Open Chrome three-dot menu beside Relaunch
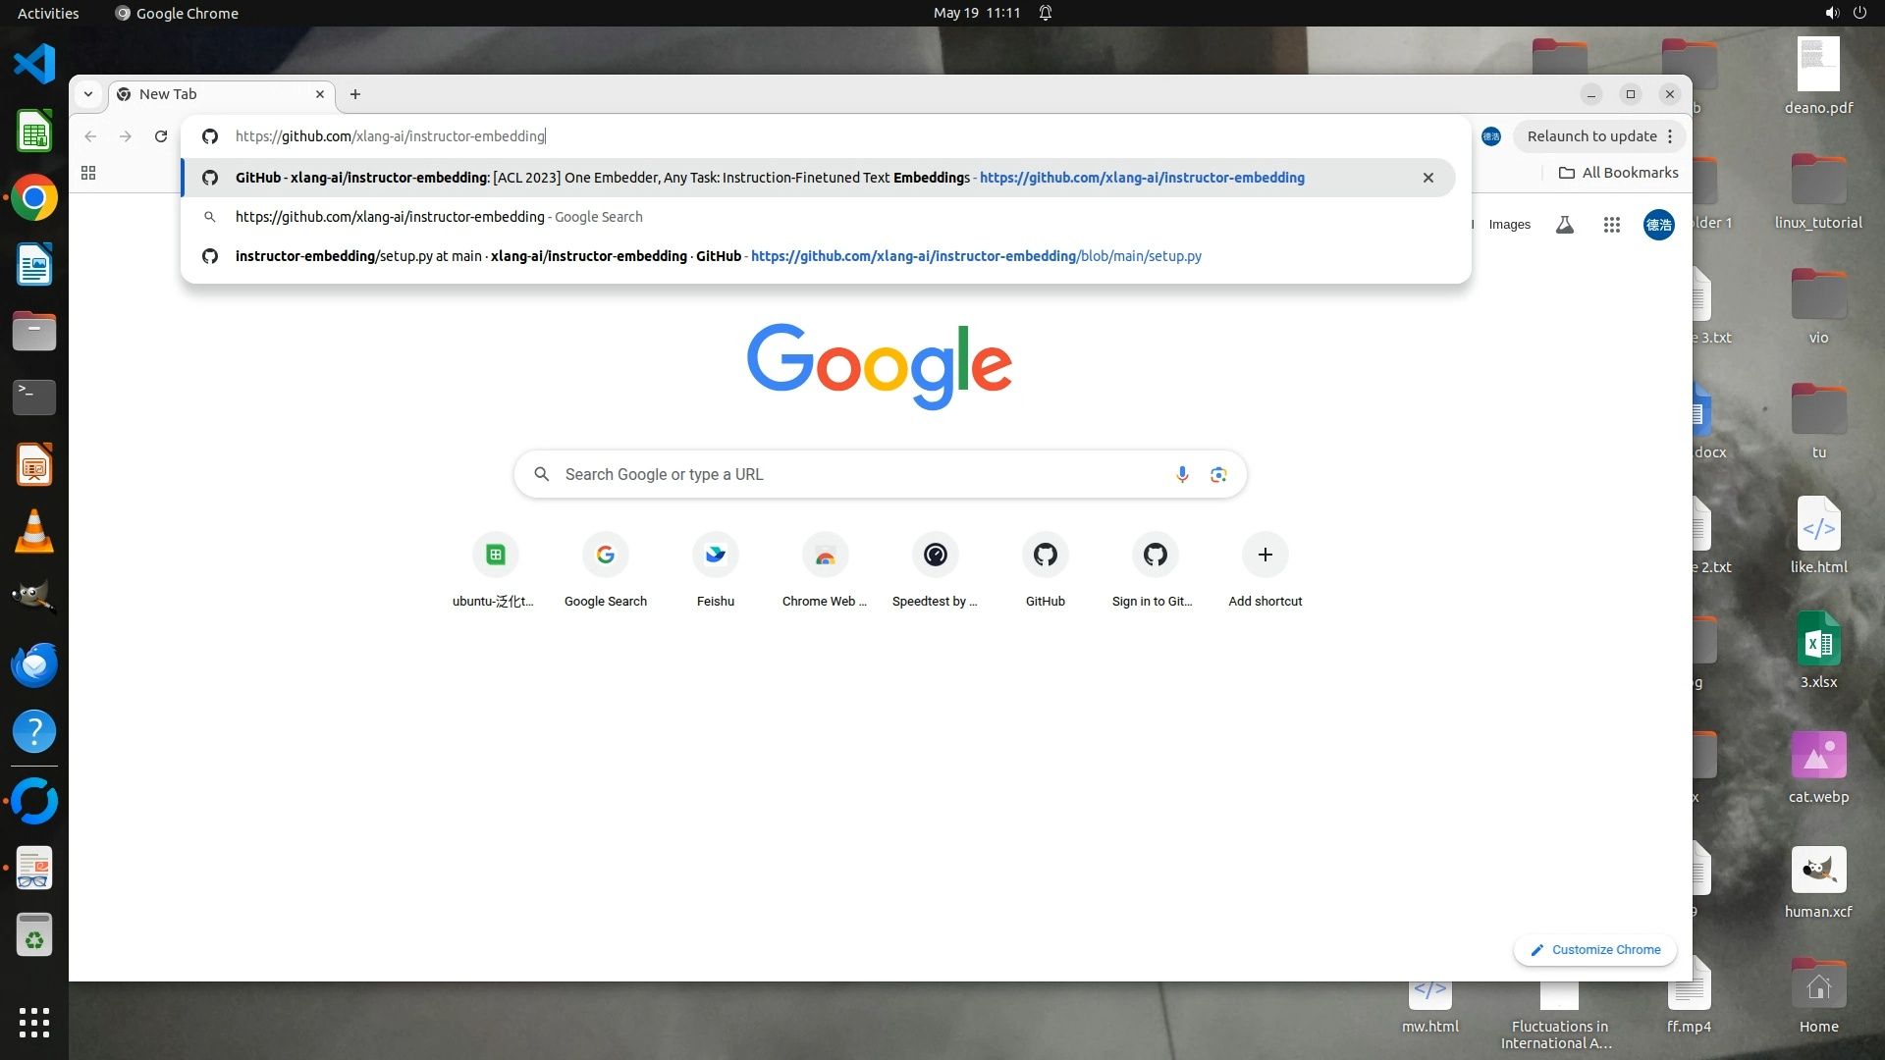This screenshot has width=1885, height=1060. click(1670, 136)
